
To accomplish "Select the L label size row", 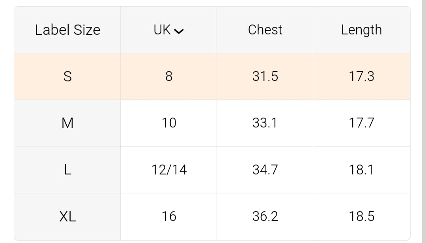I will click(67, 170).
